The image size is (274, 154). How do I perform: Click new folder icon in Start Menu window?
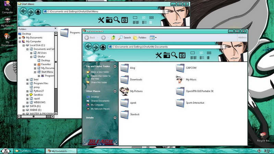point(109,20)
